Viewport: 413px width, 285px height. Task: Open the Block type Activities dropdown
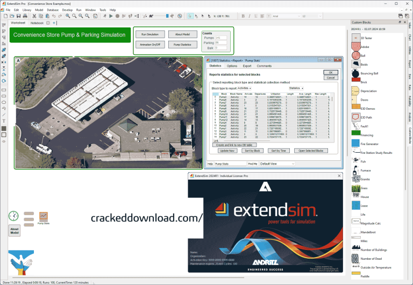click(x=244, y=88)
